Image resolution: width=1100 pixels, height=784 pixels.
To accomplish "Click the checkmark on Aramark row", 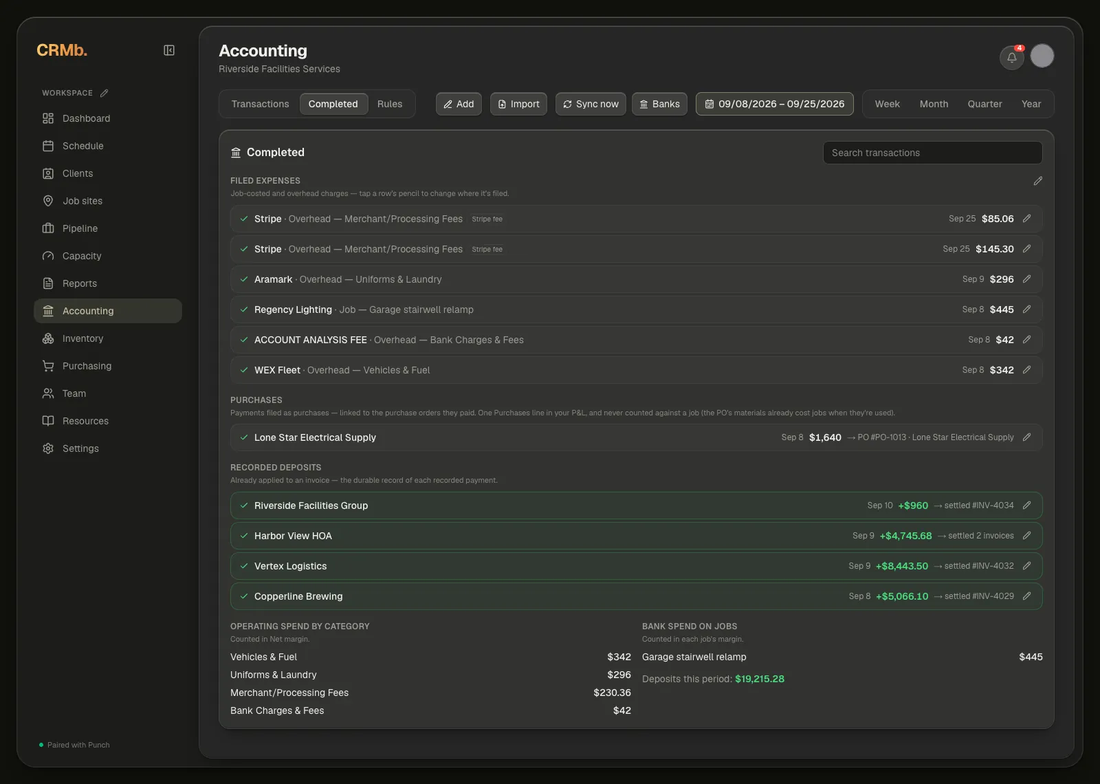I will click(244, 279).
